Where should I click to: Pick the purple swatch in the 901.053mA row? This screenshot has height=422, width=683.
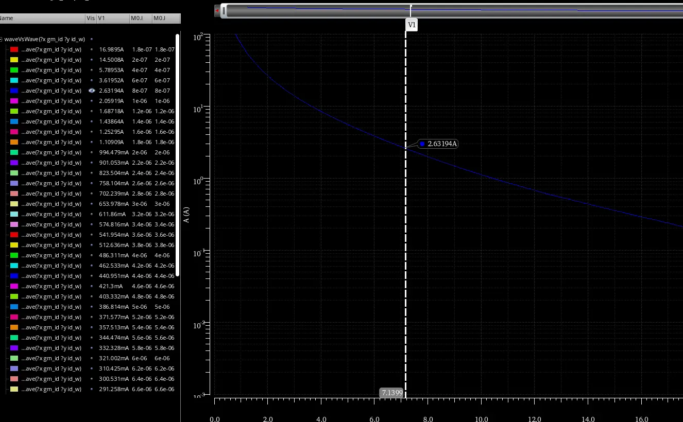14,163
